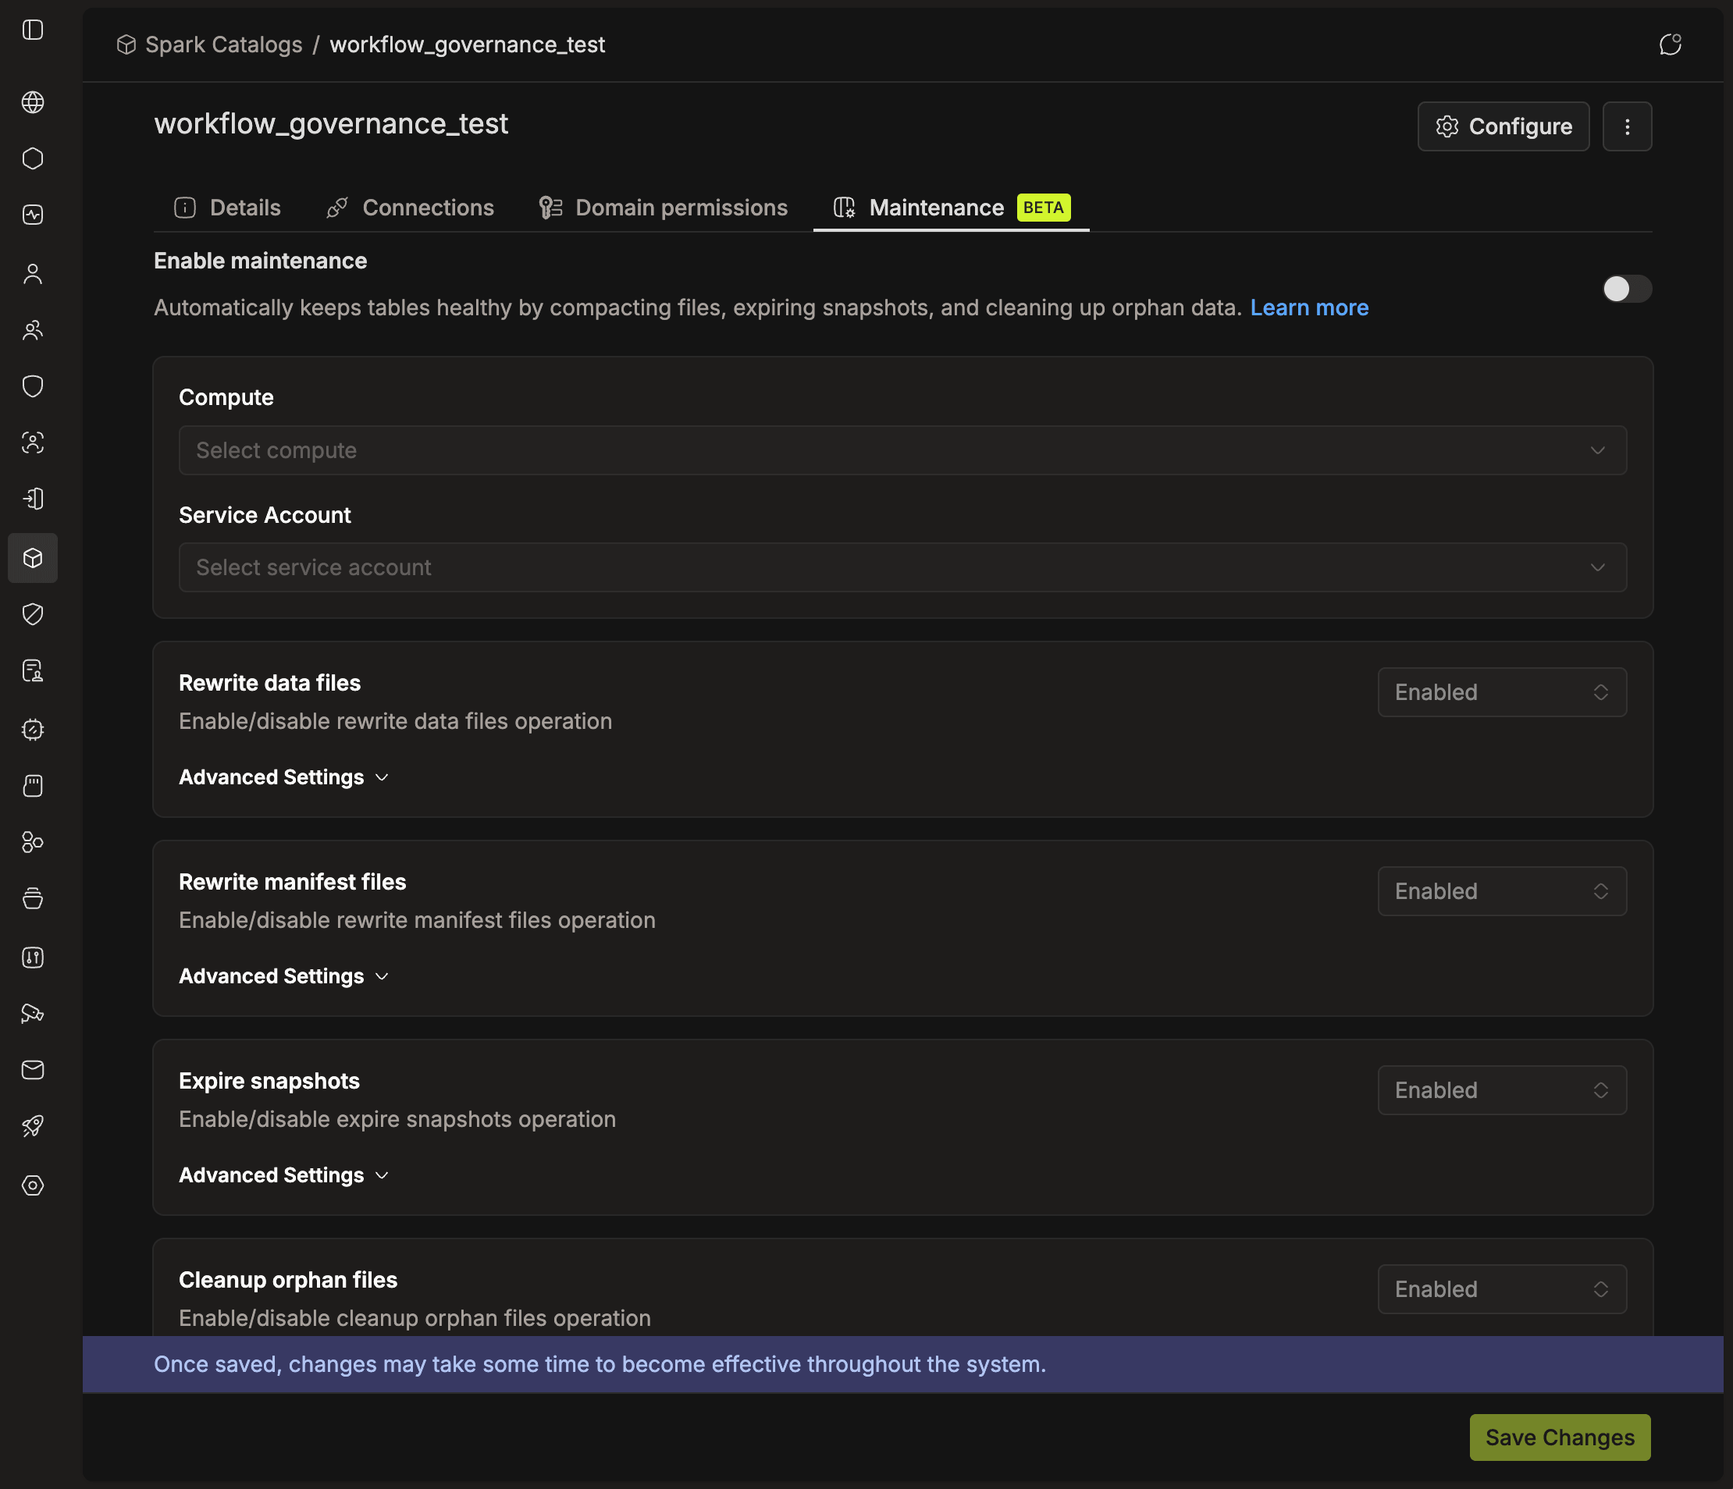
Task: Toggle the sidebar panel icon
Action: tap(33, 30)
